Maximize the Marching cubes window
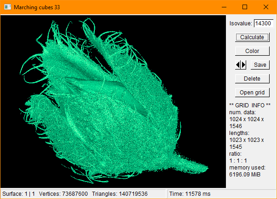277x199 pixels. (245, 7)
